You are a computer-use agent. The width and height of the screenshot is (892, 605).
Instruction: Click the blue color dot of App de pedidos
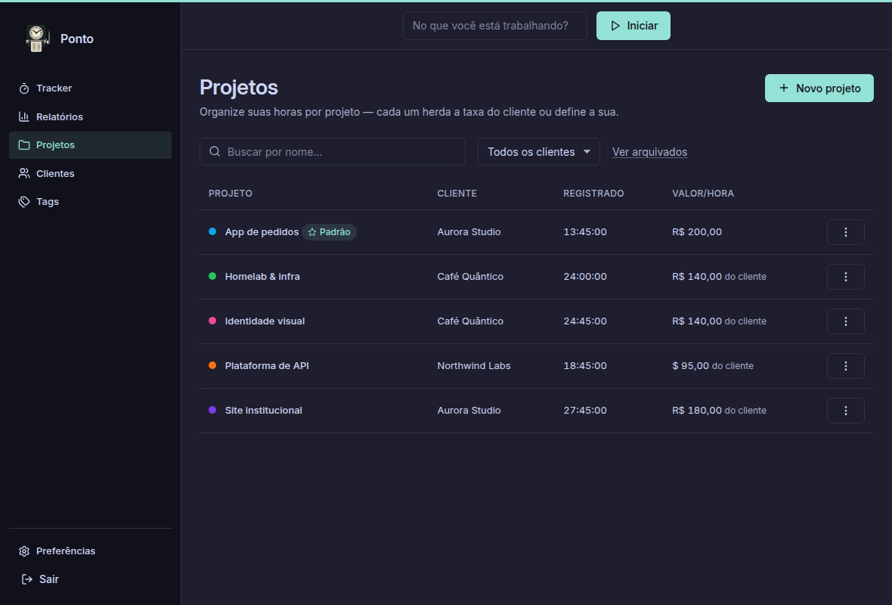tap(212, 231)
